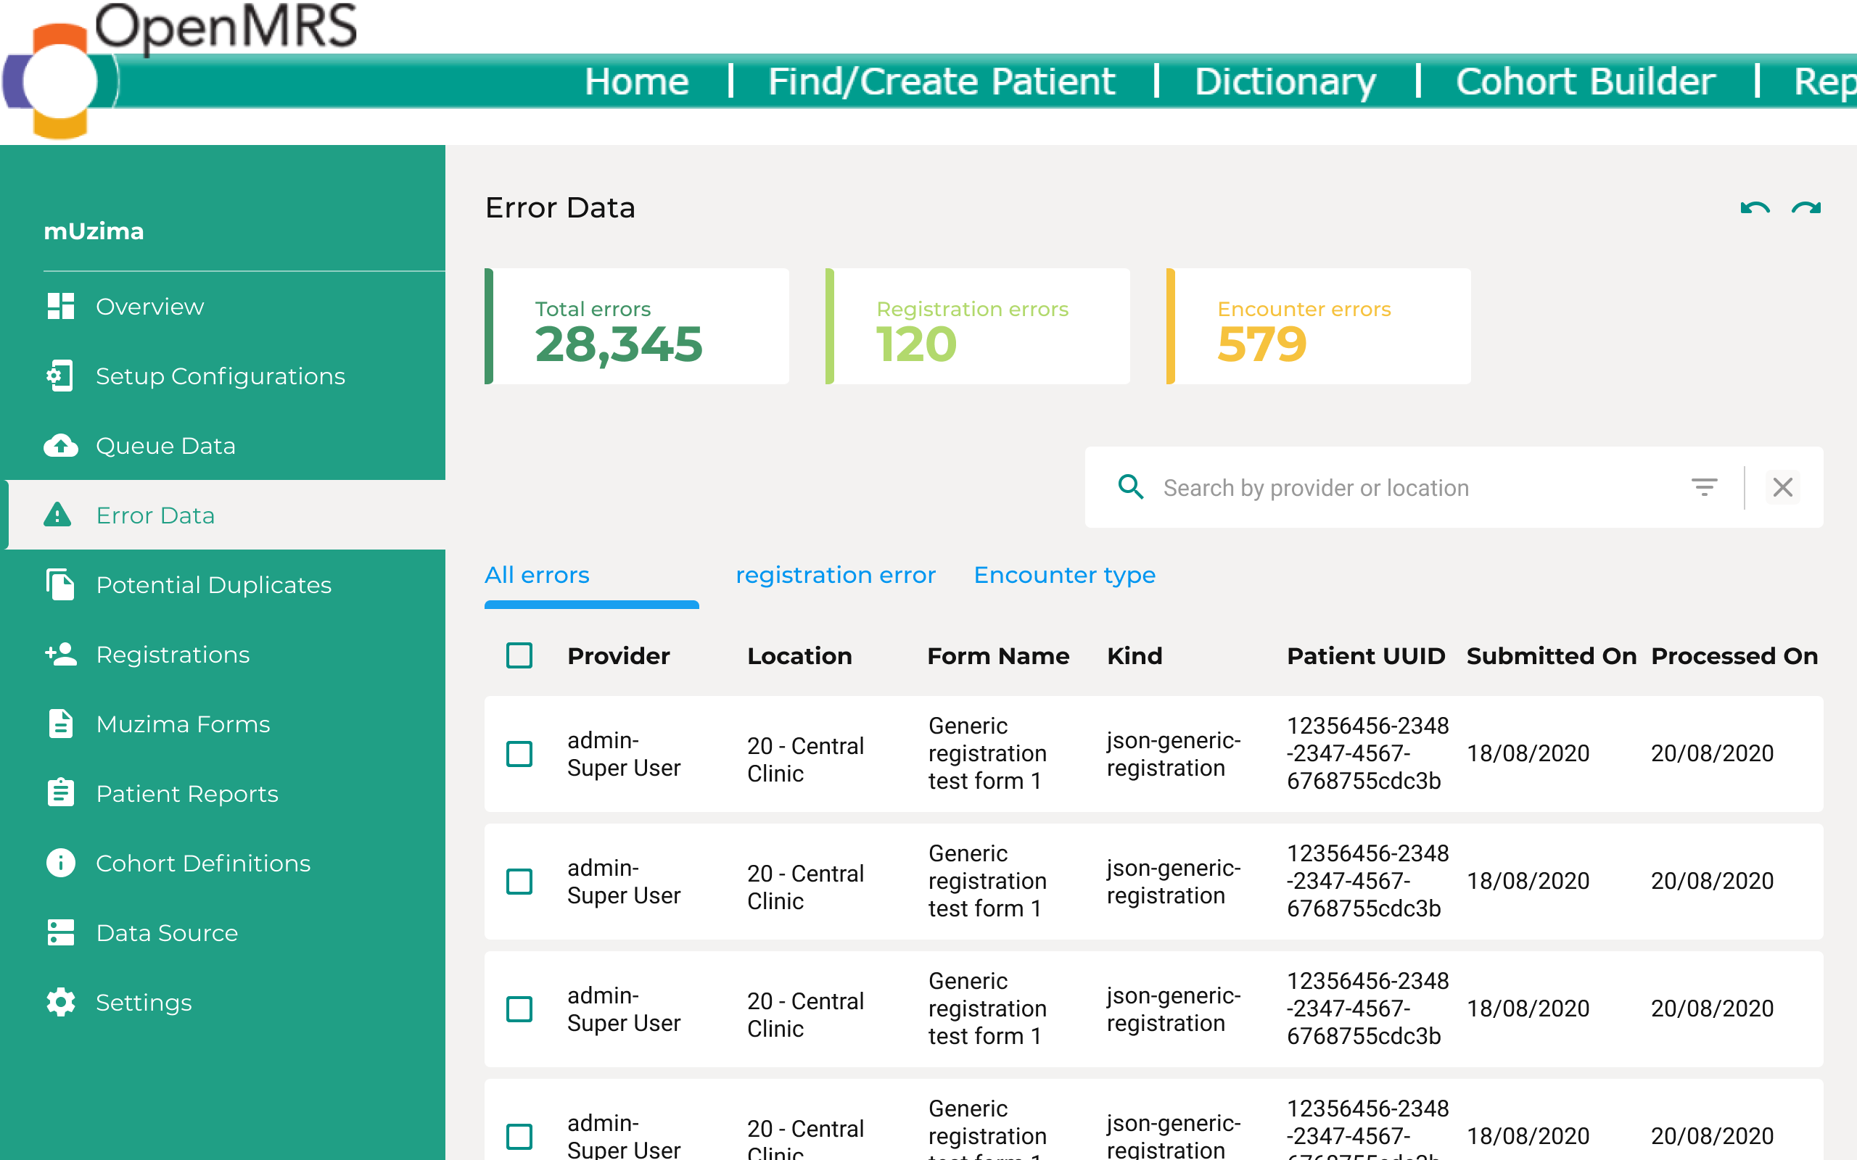Click the Muzima Forms document icon

(61, 724)
